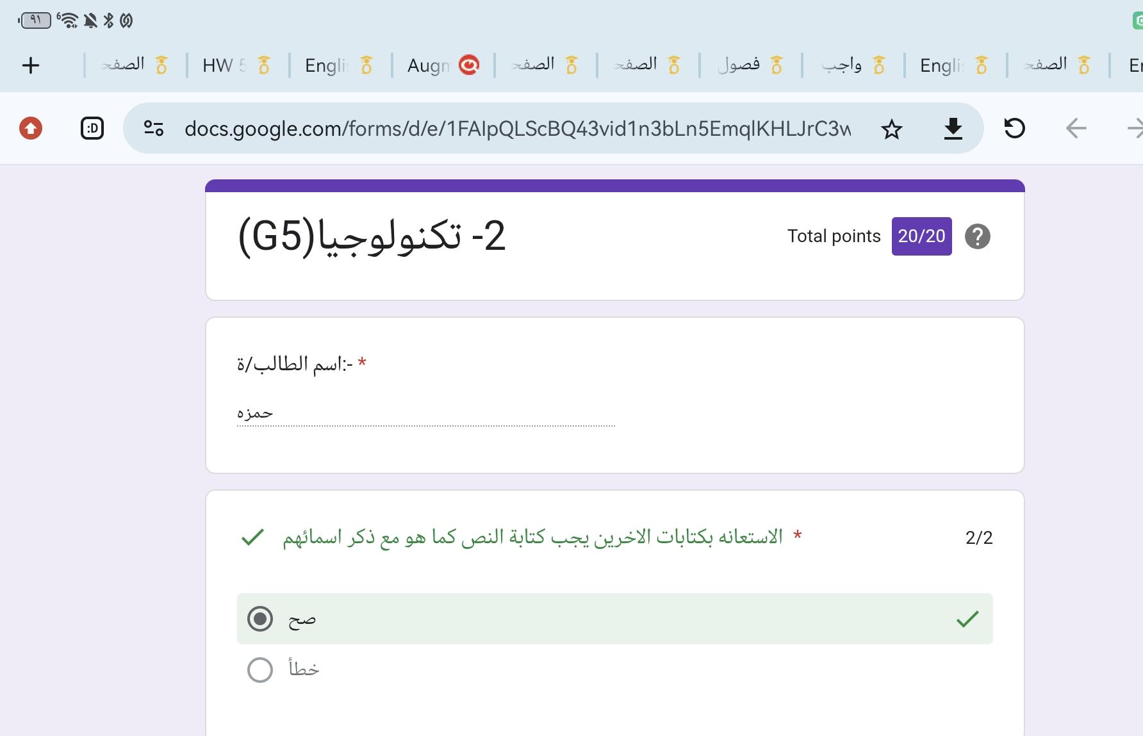Reload the page
The height and width of the screenshot is (736, 1143).
1014,128
